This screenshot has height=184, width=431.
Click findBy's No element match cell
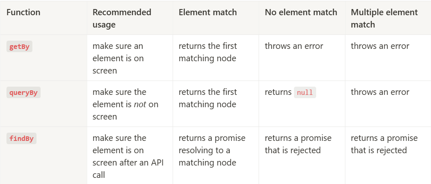click(x=298, y=144)
